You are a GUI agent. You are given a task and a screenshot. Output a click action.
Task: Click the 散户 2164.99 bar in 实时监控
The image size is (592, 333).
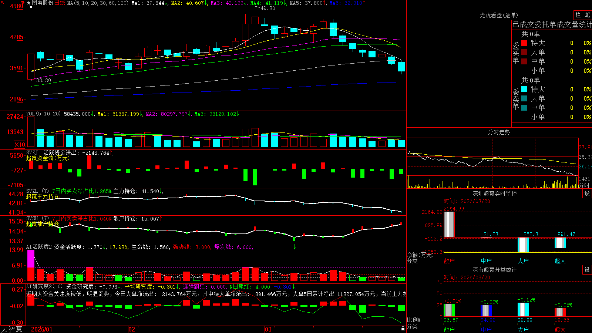click(x=449, y=224)
